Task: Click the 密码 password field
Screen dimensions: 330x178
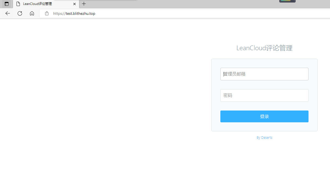Action: pos(264,95)
